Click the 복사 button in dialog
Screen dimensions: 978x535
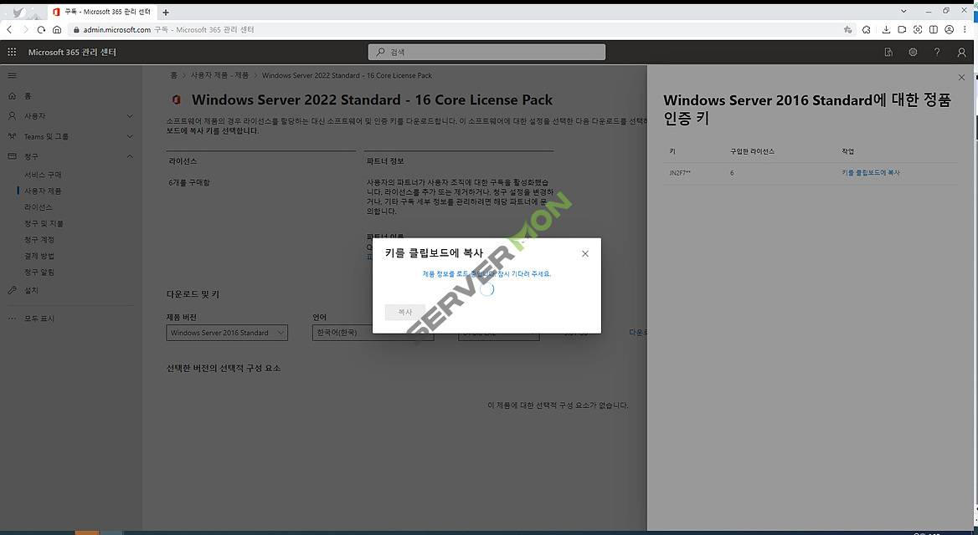coord(404,312)
